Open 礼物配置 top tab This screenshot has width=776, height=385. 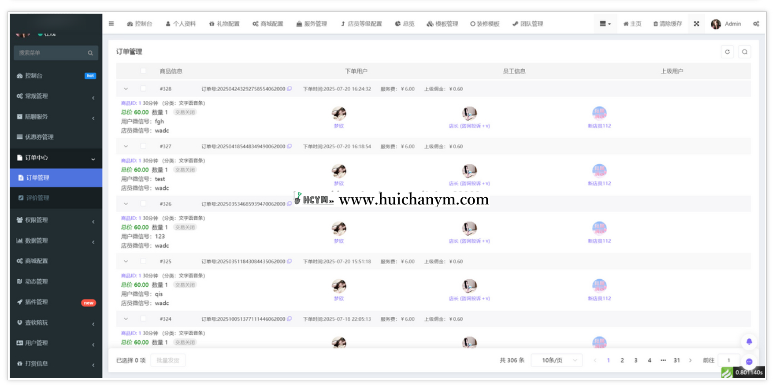click(x=224, y=24)
